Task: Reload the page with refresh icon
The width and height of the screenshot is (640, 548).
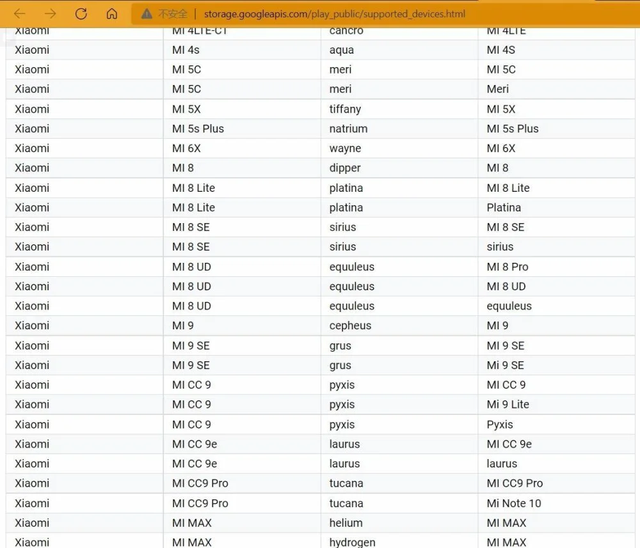Action: [81, 14]
